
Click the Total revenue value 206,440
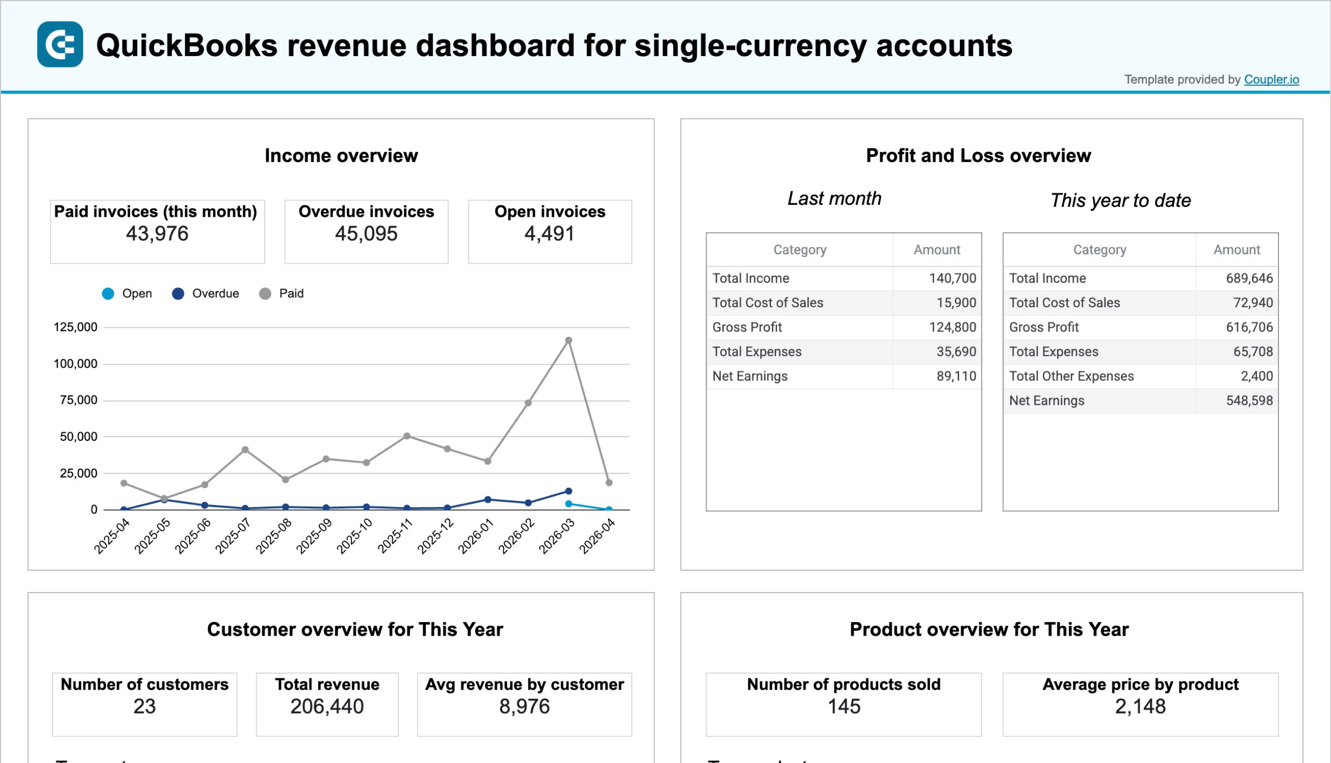(x=327, y=706)
